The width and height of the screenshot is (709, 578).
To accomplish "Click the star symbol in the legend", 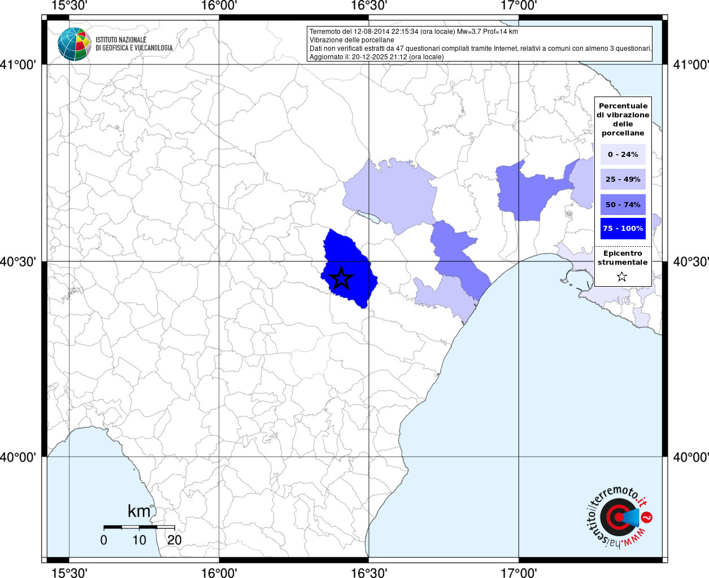I will tap(622, 277).
